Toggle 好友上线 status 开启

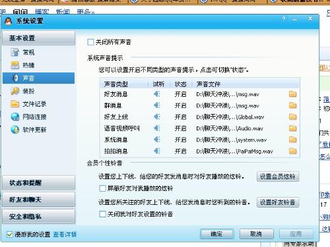(181, 117)
